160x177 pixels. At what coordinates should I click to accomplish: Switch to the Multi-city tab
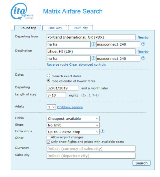(81, 28)
